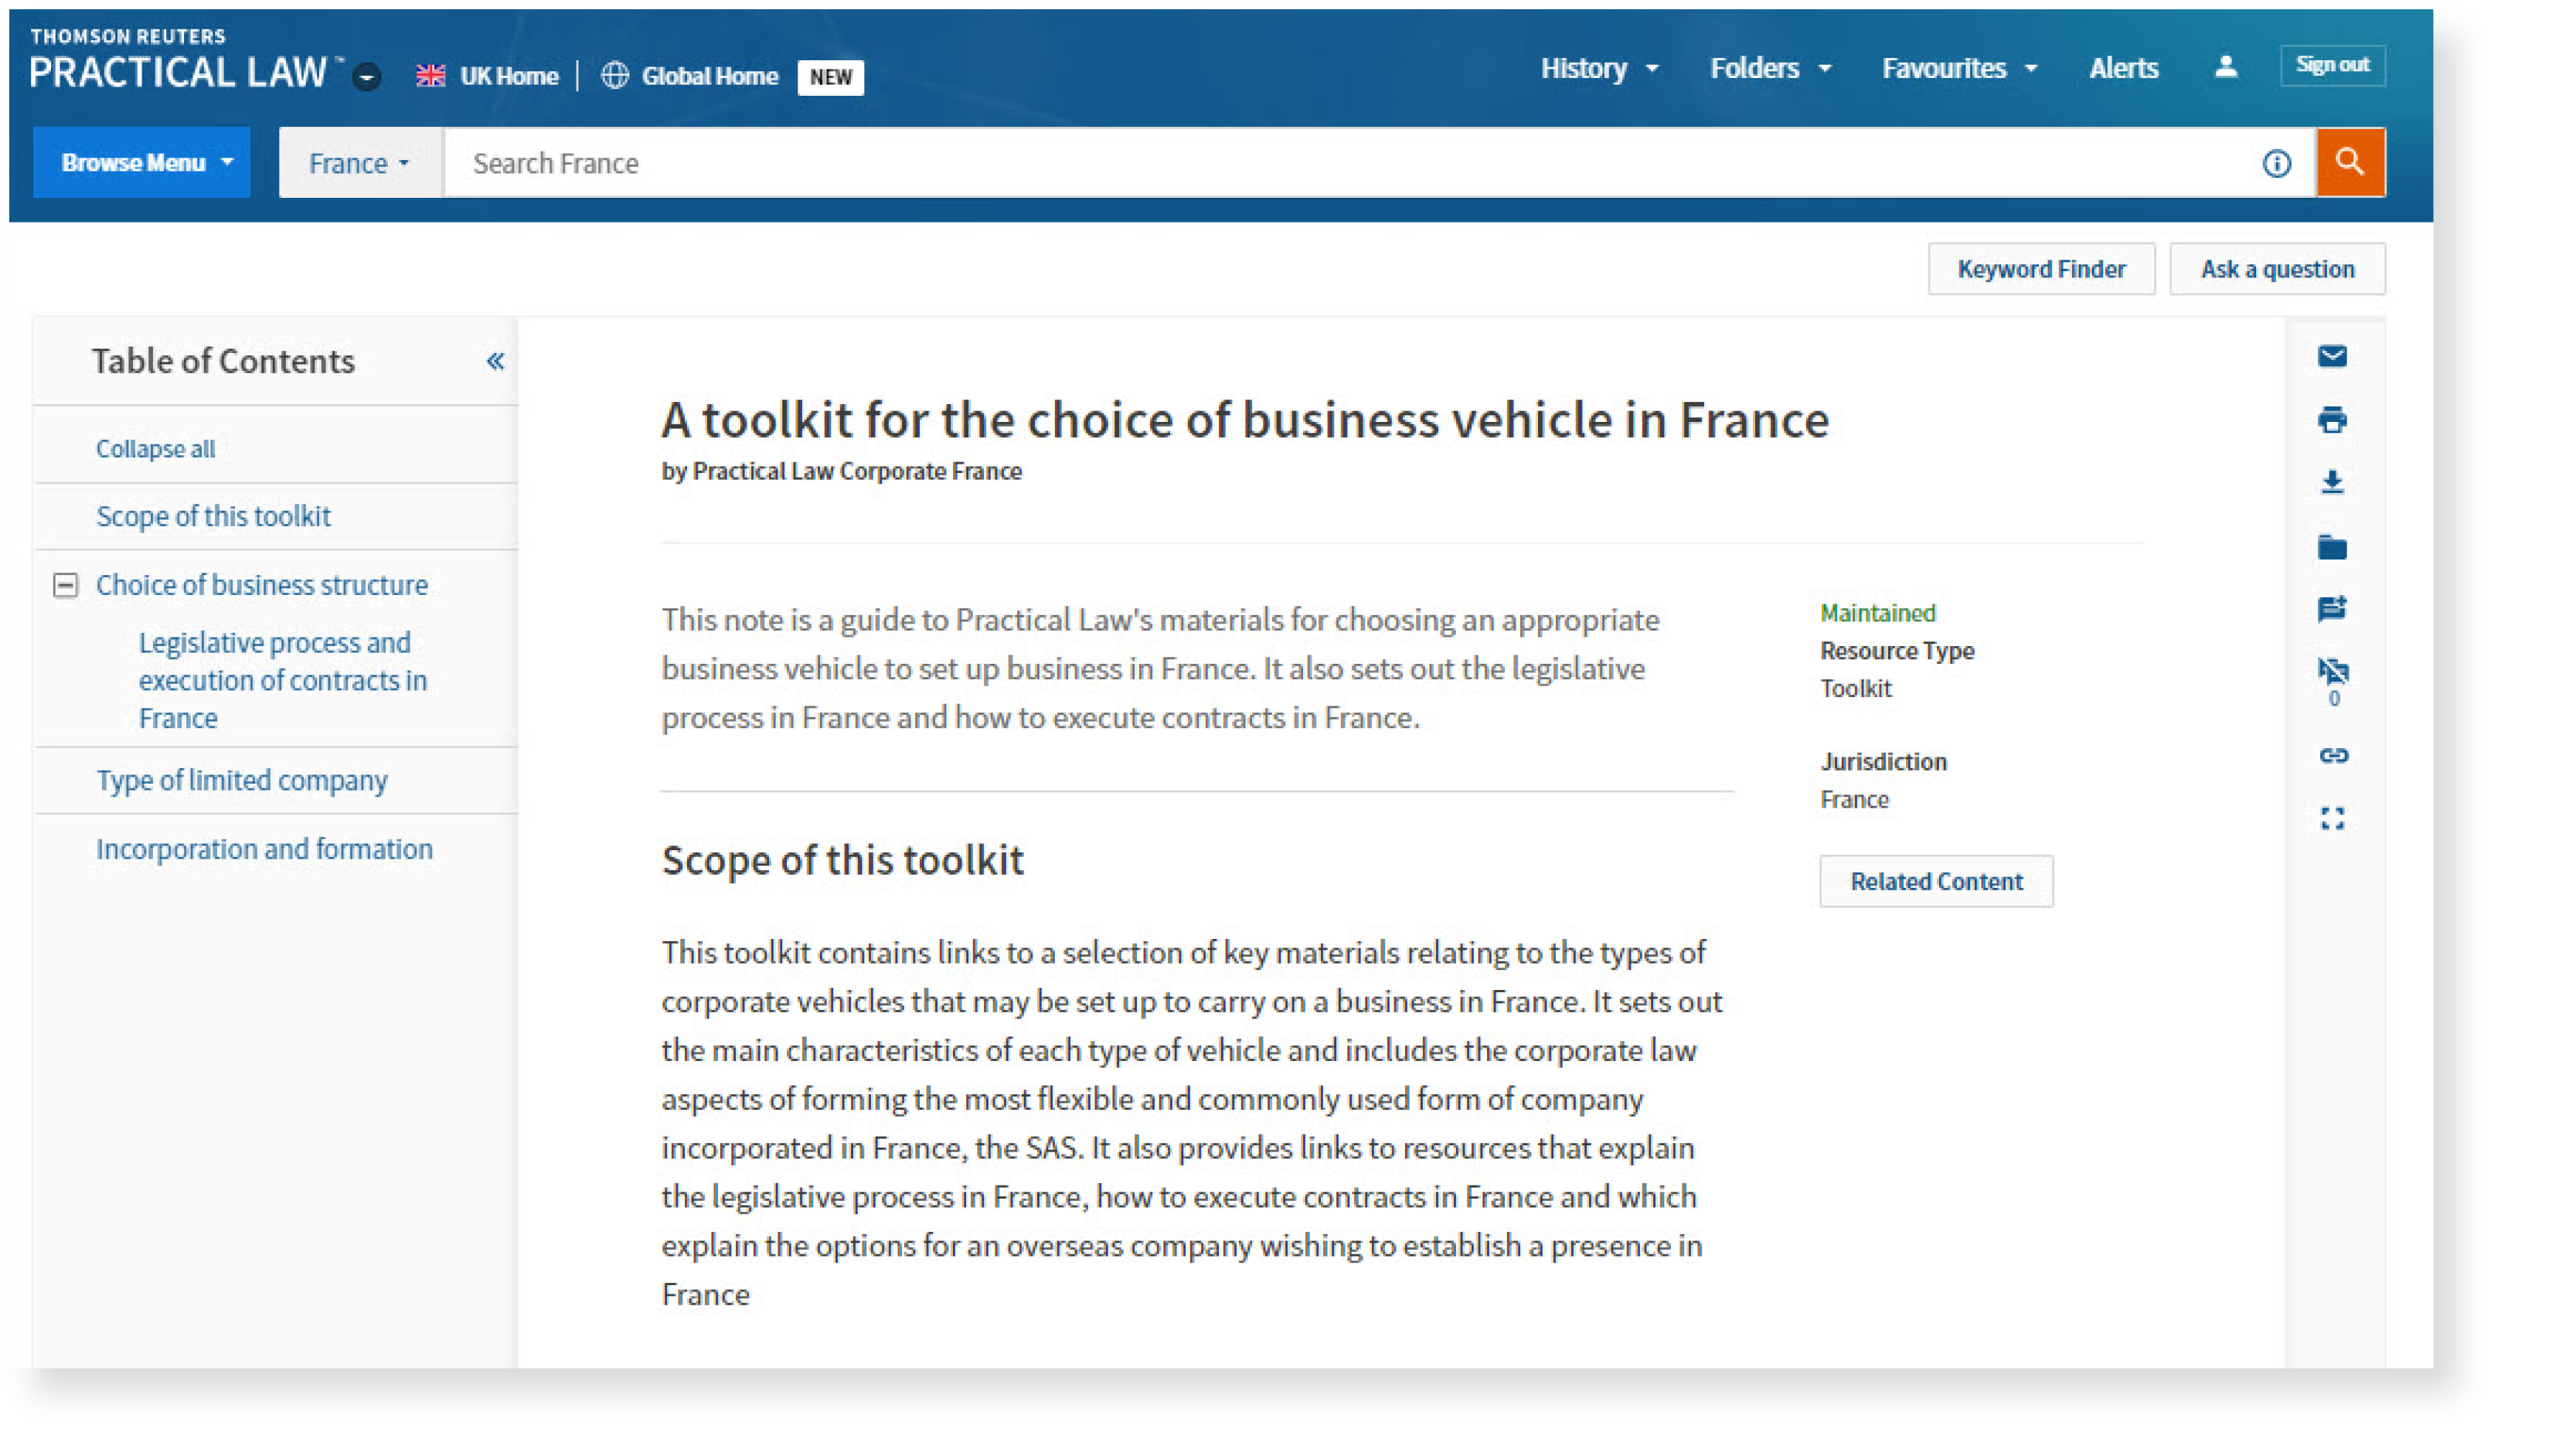This screenshot has width=2576, height=1449.
Task: Open the Browse Menu dropdown
Action: tap(141, 162)
